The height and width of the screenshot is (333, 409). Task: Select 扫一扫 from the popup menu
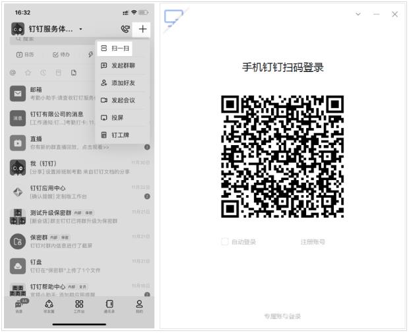point(119,49)
